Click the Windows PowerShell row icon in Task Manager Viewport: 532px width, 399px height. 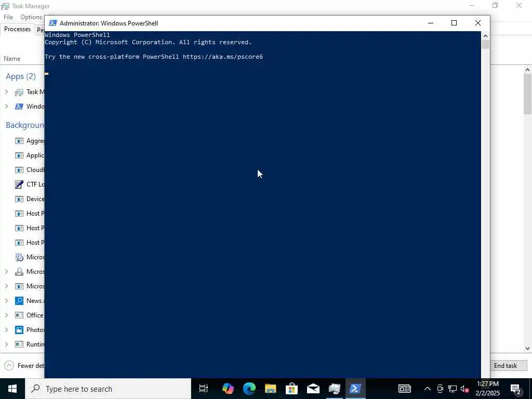(x=19, y=107)
